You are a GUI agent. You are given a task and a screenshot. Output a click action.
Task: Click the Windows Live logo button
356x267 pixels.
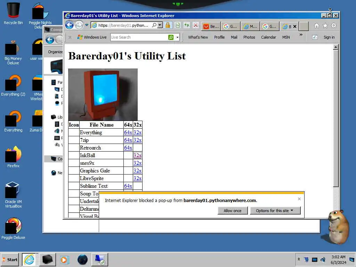click(x=92, y=37)
